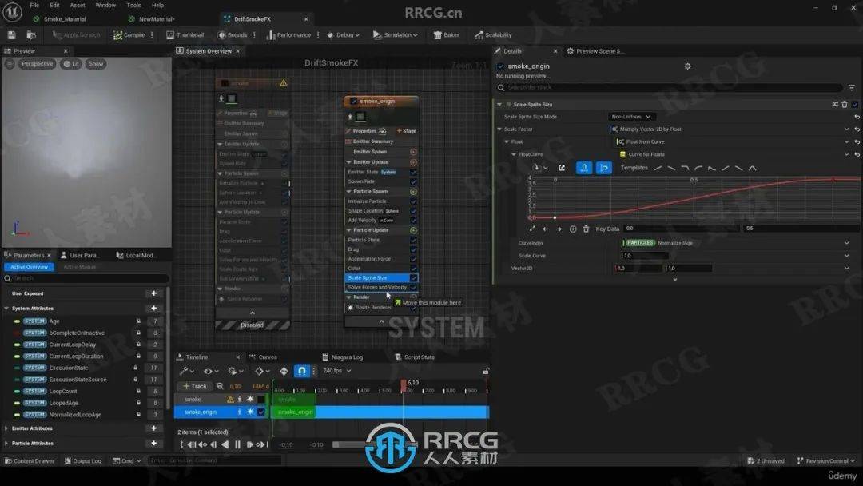863x486 pixels.
Task: Switch to the Niagara Log tab
Action: [342, 357]
